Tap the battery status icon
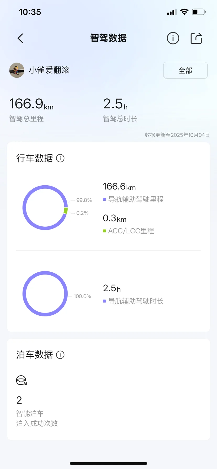This screenshot has height=469, width=217. 199,12
